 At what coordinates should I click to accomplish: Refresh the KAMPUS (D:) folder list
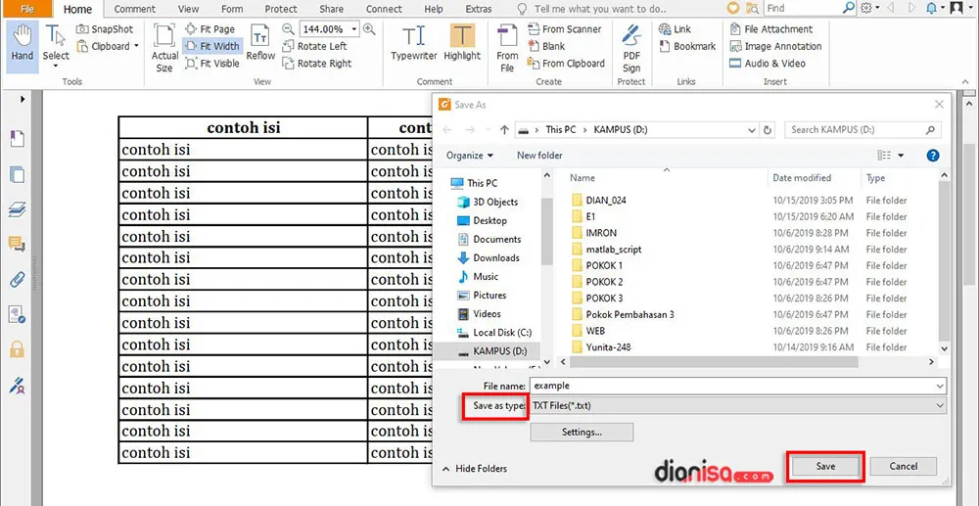click(x=768, y=130)
